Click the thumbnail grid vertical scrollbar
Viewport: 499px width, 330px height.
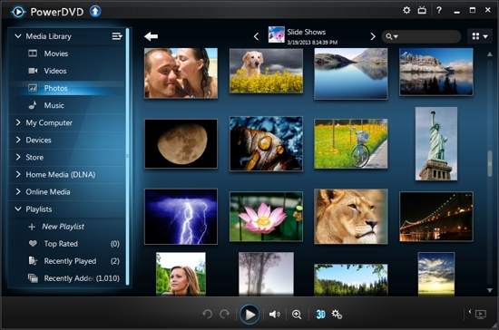490,163
